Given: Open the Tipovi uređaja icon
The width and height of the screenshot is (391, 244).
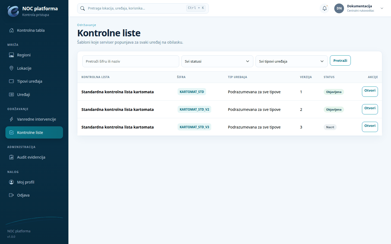Looking at the screenshot, I should pos(11,81).
